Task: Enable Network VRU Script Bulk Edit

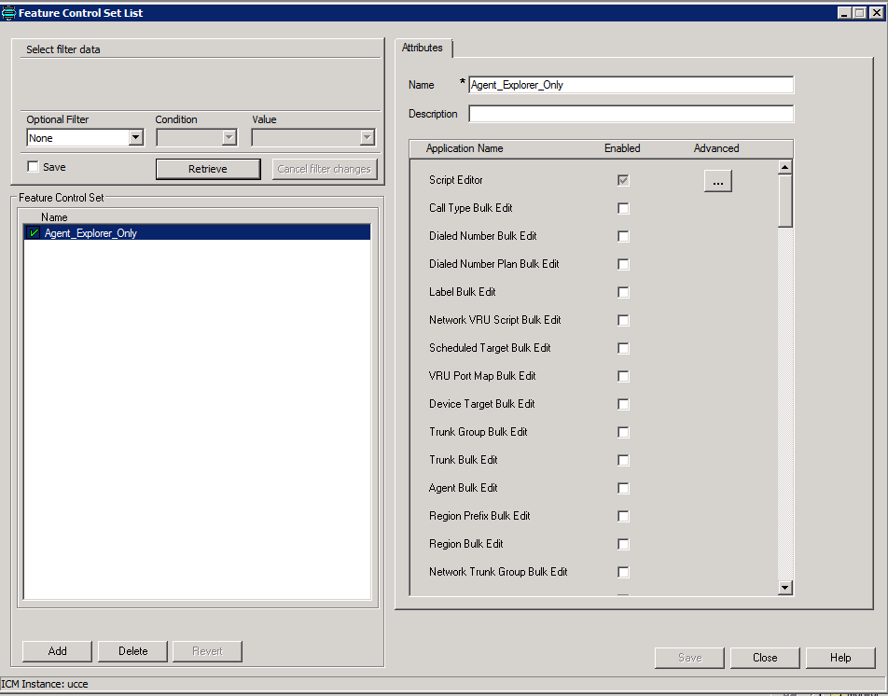Action: [624, 320]
